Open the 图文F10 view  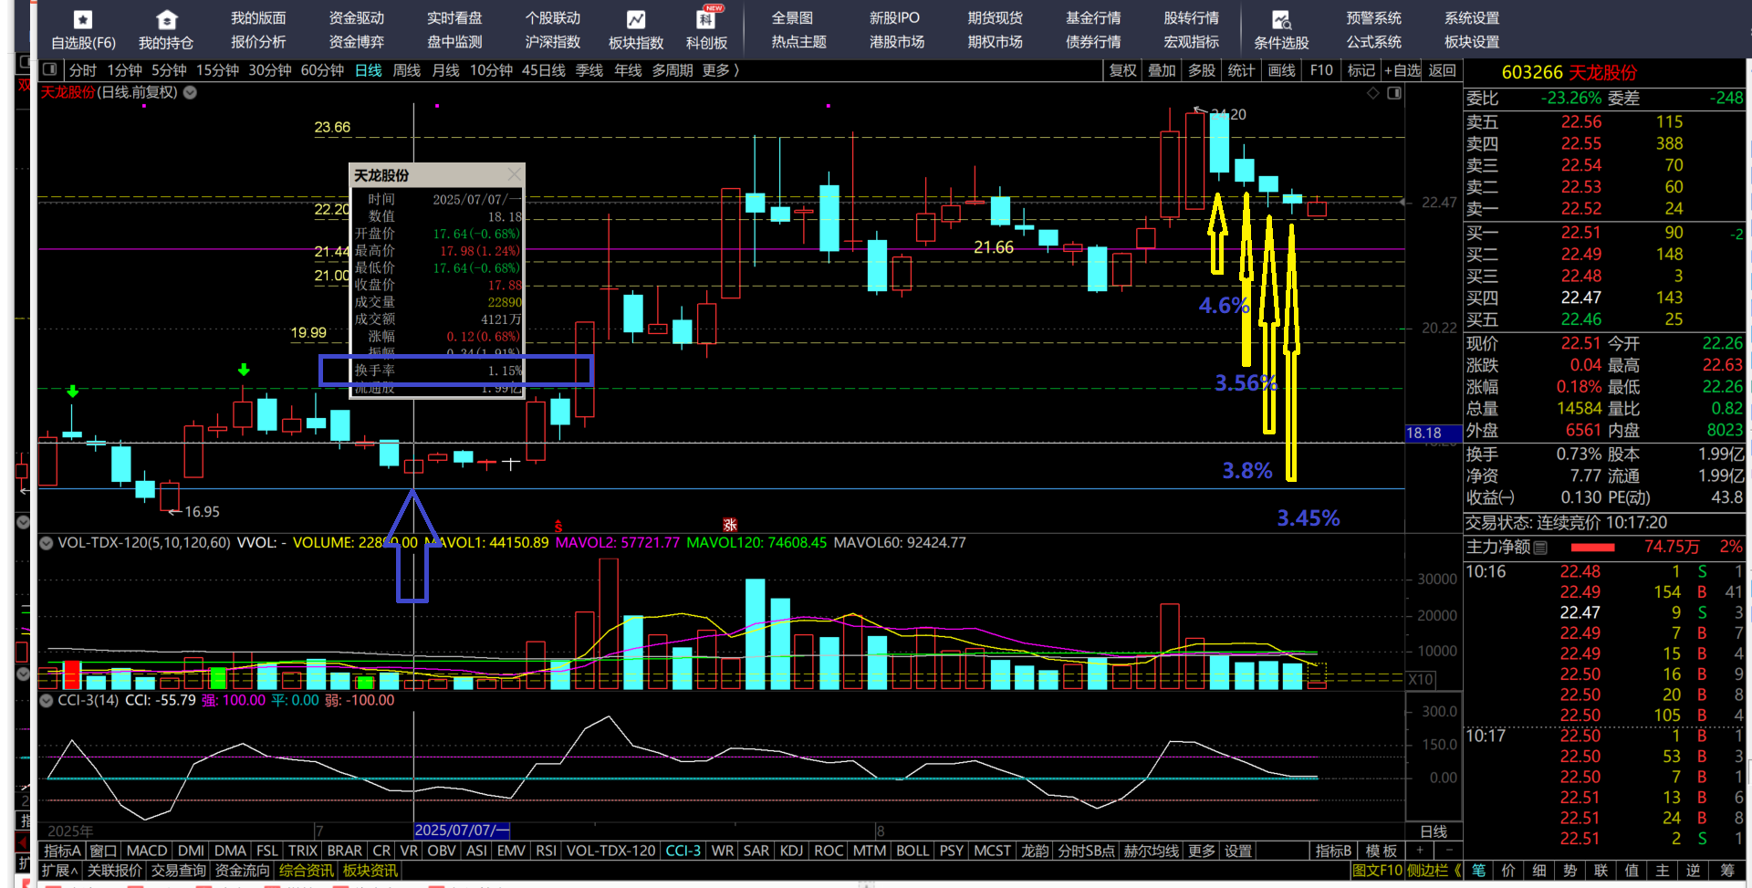coord(1377,871)
